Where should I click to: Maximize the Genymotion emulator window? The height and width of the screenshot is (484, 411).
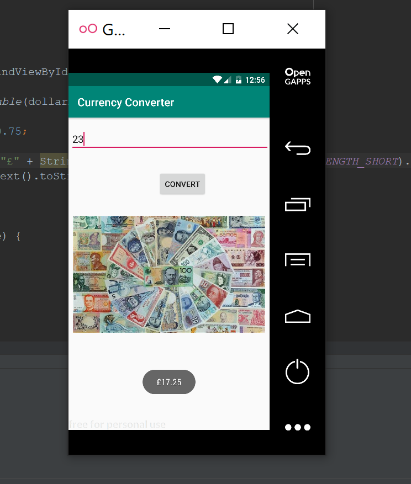(x=228, y=29)
